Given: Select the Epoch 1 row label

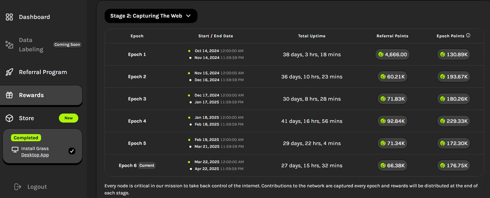Looking at the screenshot, I should (x=137, y=54).
